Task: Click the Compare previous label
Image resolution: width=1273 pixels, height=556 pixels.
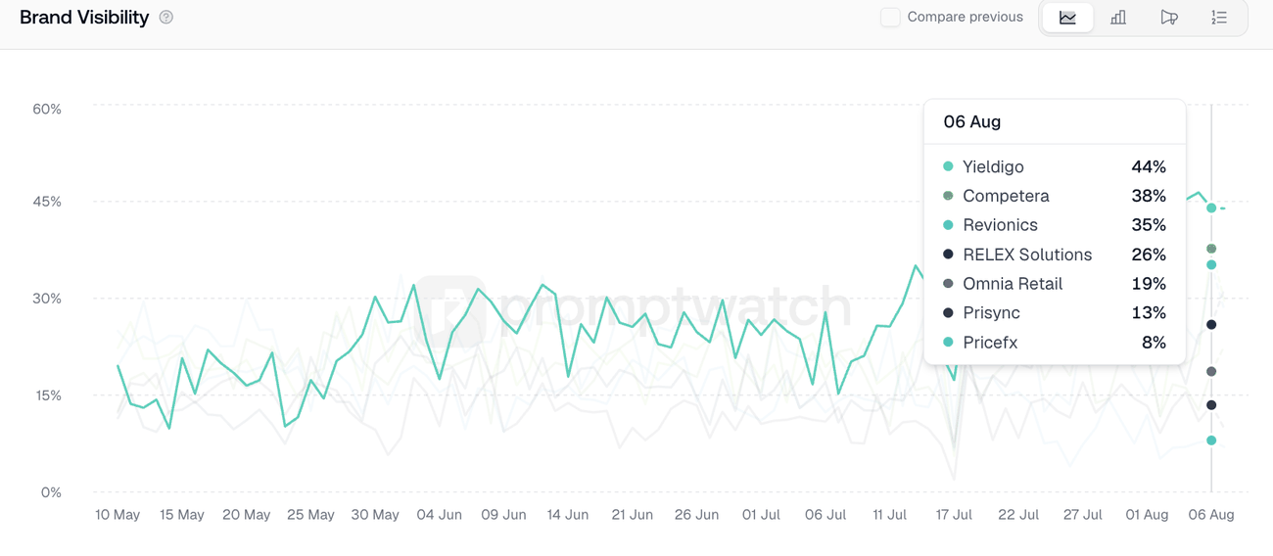Action: tap(966, 17)
